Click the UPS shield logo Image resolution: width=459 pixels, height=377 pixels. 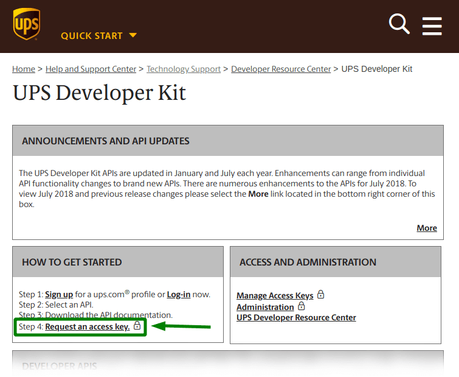[27, 24]
